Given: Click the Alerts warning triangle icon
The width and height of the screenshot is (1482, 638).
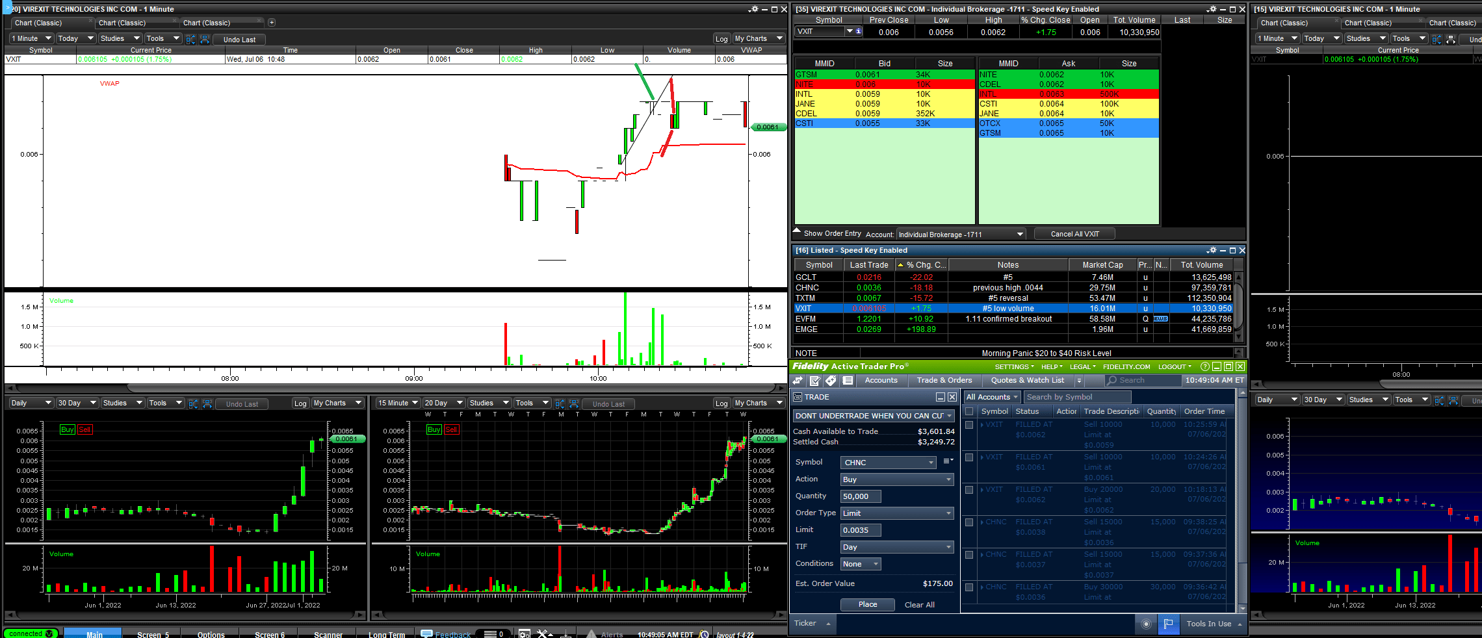Looking at the screenshot, I should (x=591, y=634).
